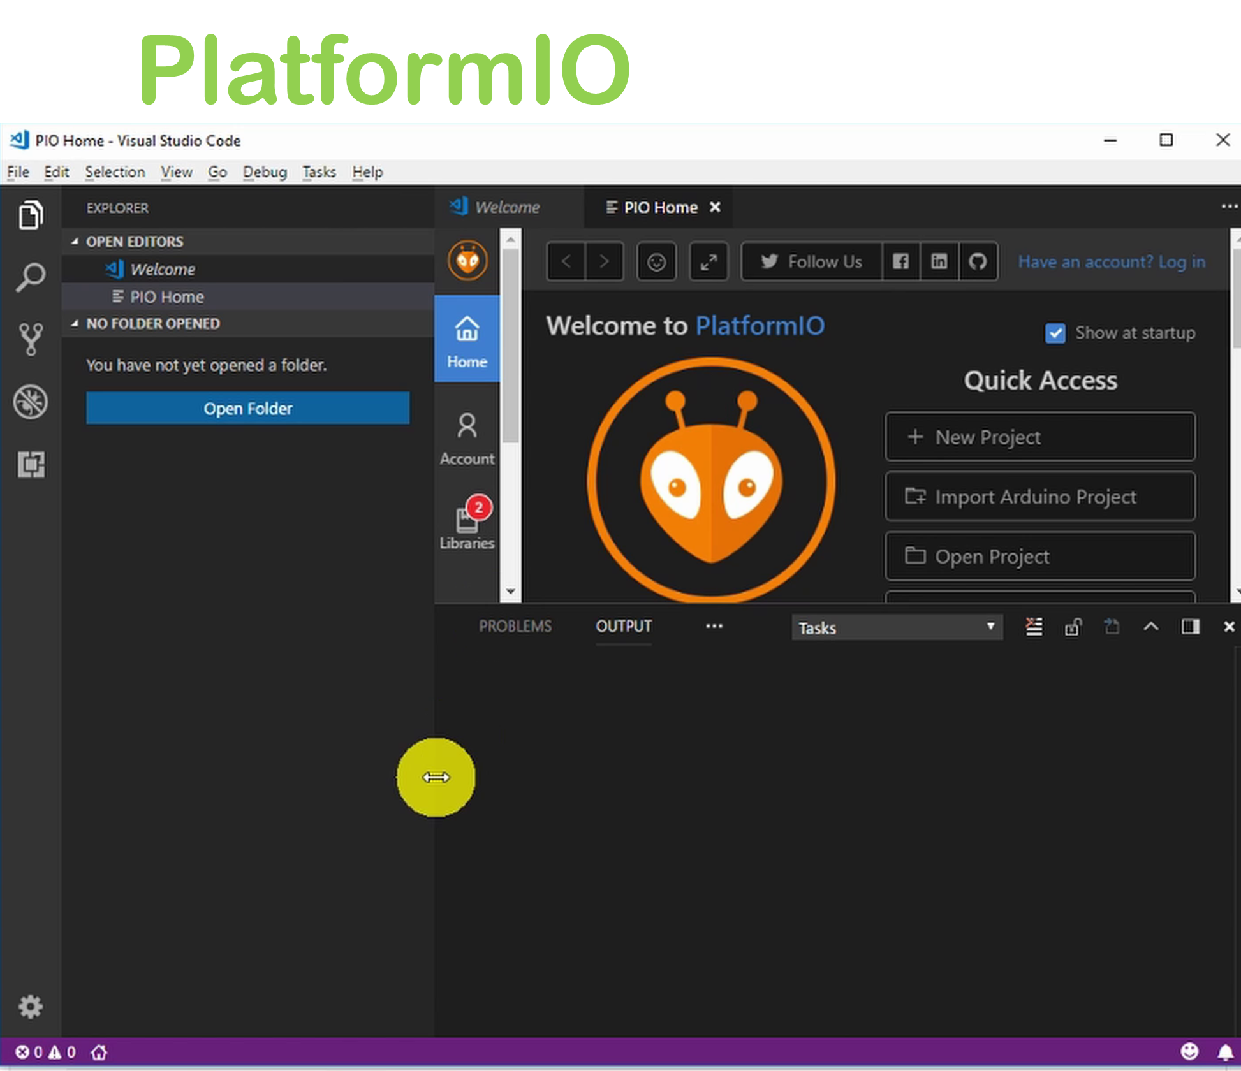The image size is (1241, 1071).
Task: Open the Source Control view
Action: 31,338
